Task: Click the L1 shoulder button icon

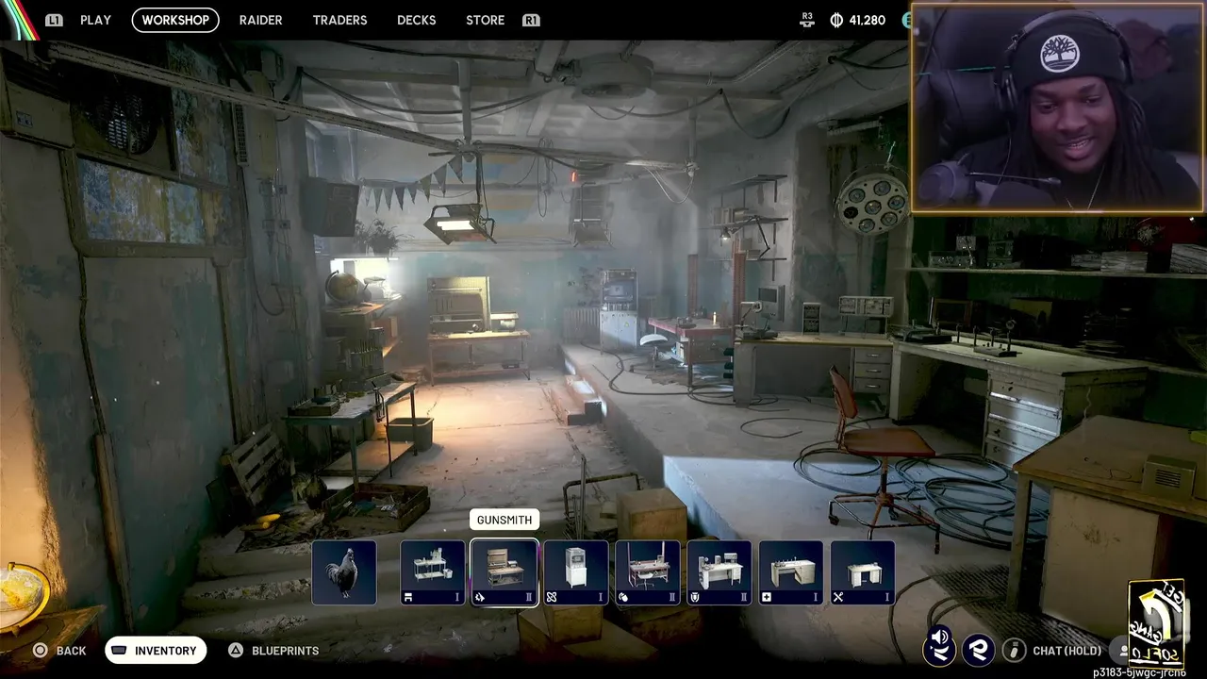Action: point(55,20)
